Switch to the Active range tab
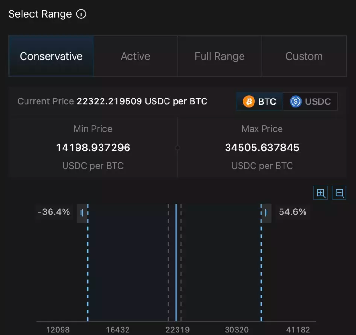 coord(135,56)
